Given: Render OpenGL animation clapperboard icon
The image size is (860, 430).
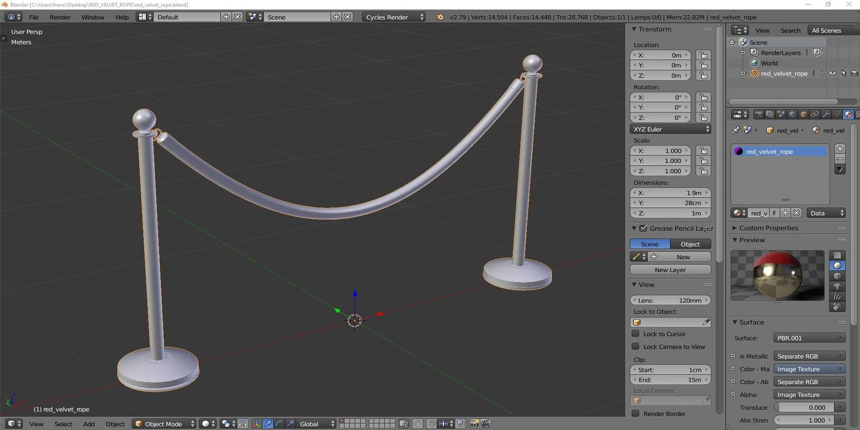Looking at the screenshot, I should coord(486,424).
